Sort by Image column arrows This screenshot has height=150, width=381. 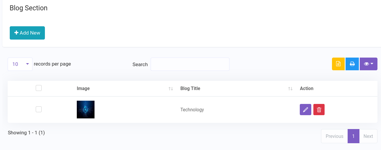point(171,89)
